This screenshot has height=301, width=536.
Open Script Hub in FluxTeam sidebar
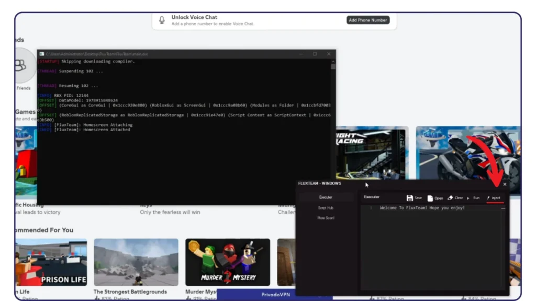pyautogui.click(x=326, y=208)
